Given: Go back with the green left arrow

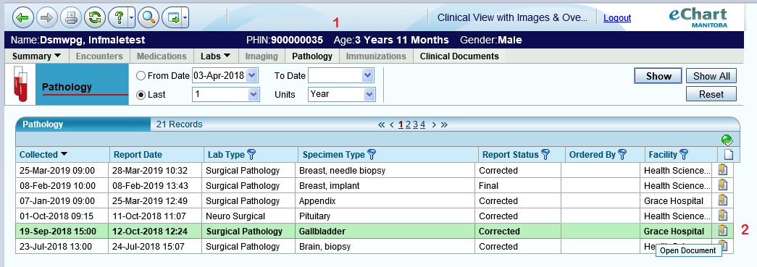Looking at the screenshot, I should point(22,18).
